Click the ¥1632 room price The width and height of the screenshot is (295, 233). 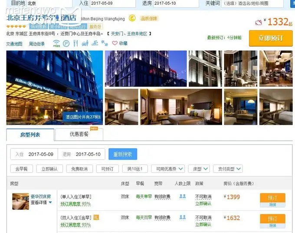tap(232, 218)
